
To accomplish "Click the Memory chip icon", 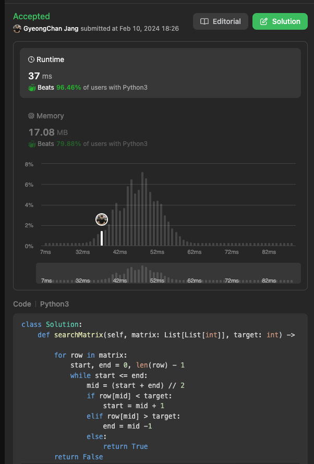I will (x=31, y=116).
